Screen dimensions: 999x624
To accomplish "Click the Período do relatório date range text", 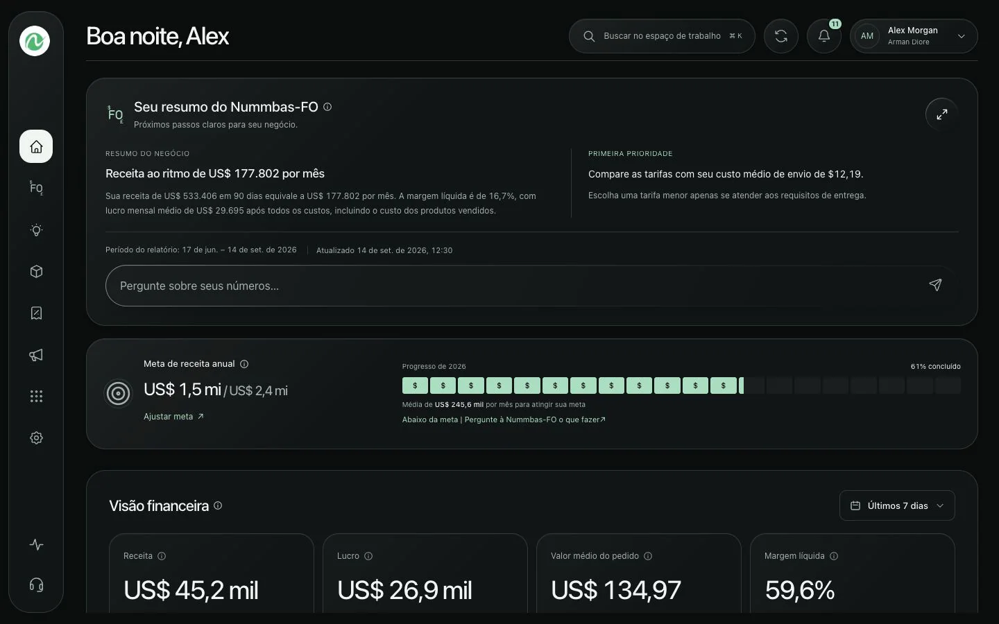I will coord(201,250).
